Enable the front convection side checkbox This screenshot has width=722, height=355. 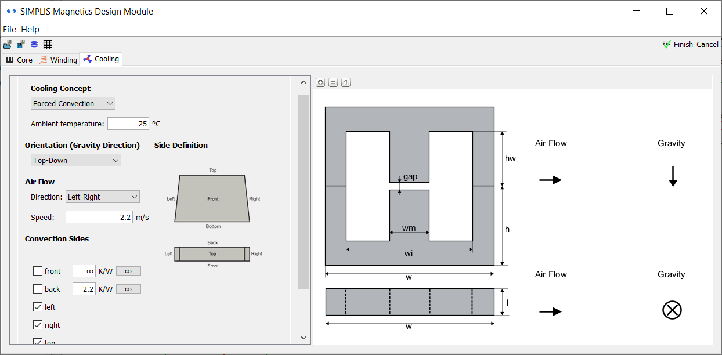38,271
